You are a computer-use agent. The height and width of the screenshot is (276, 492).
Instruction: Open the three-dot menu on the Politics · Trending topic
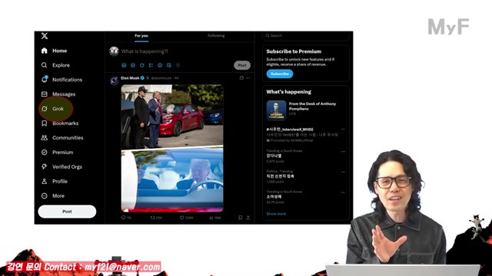pyautogui.click(x=343, y=172)
